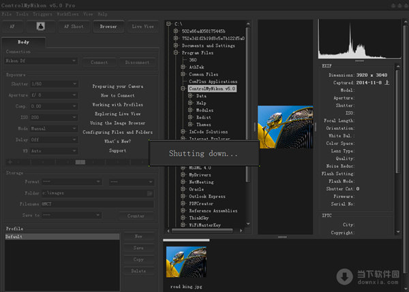Expand the Data subfolder
The image size is (409, 292).
pos(190,96)
